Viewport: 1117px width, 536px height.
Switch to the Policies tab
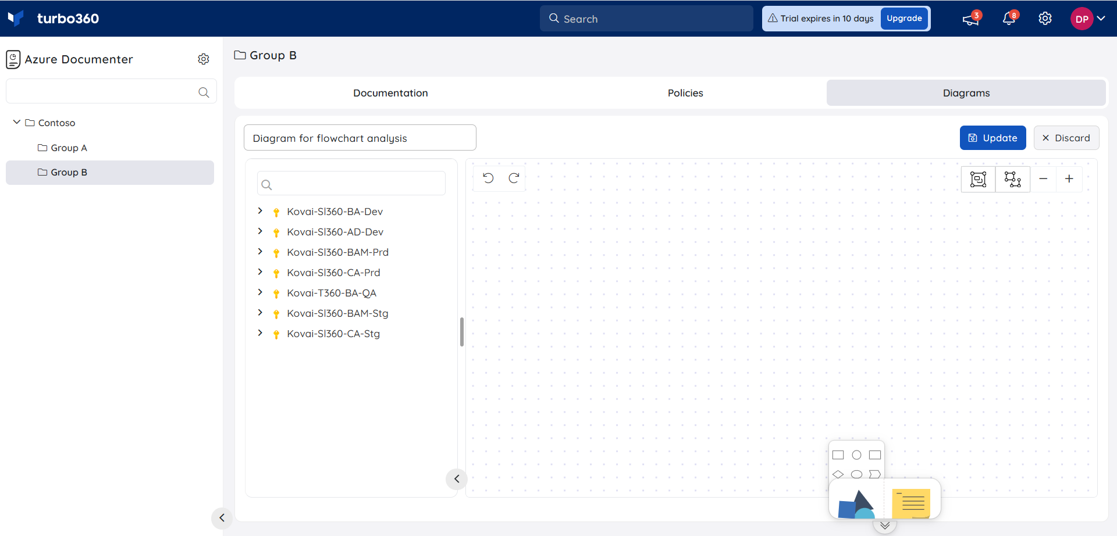(685, 93)
